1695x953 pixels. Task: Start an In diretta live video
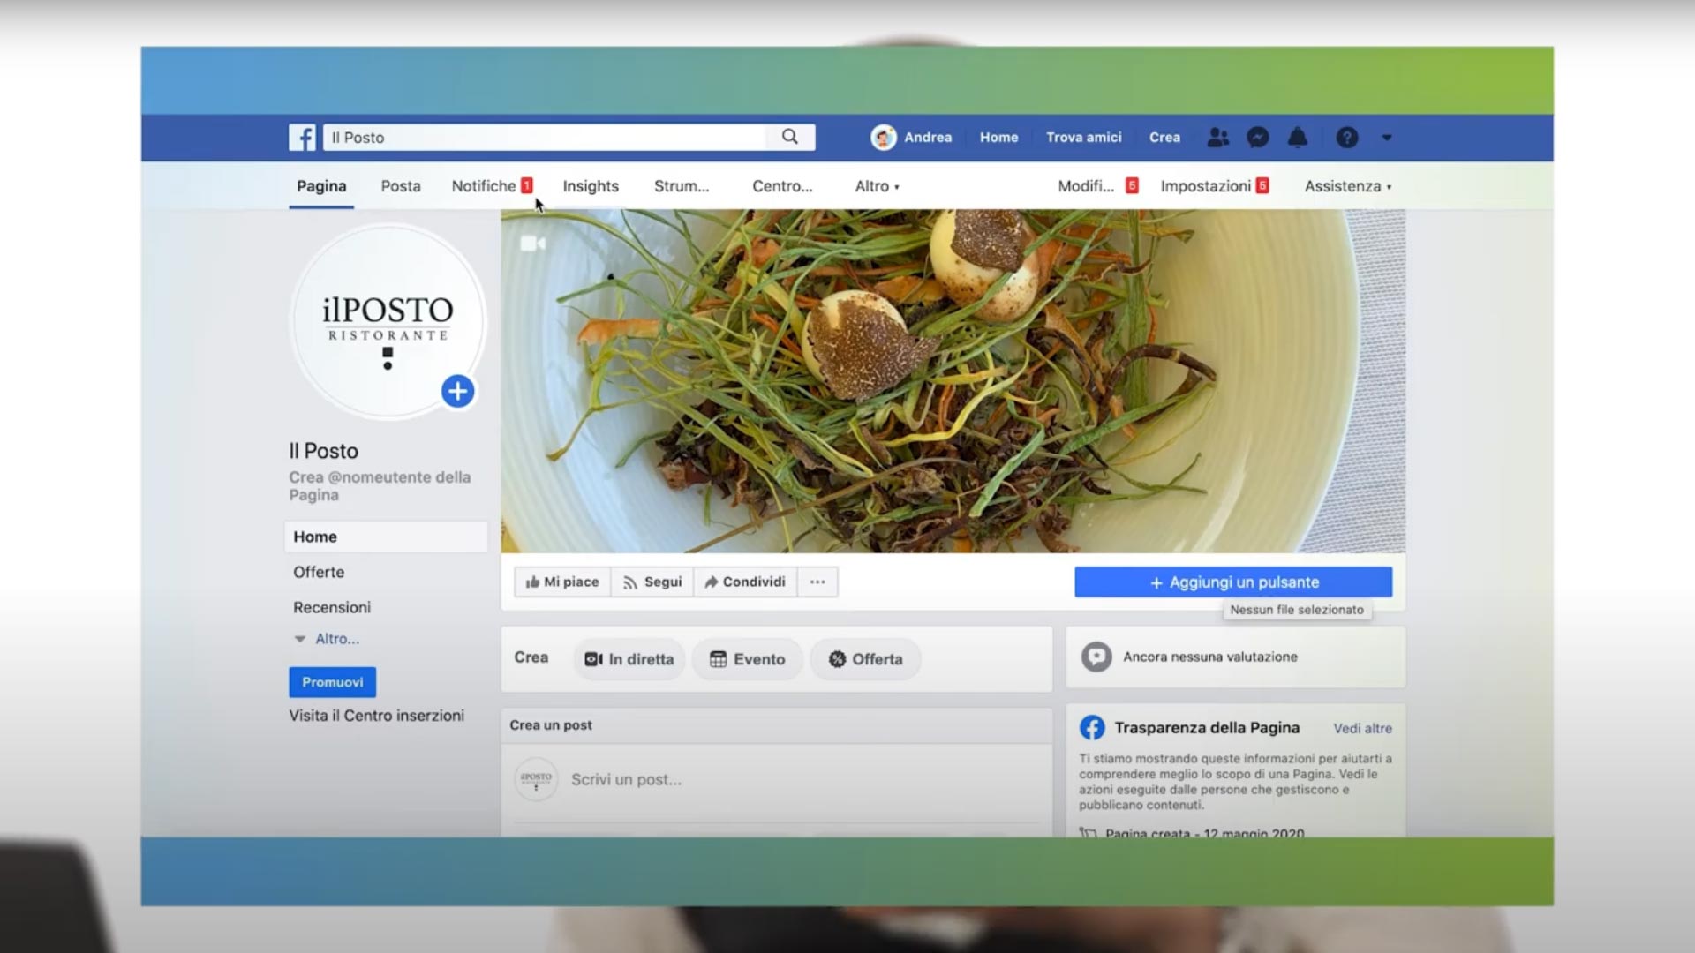pos(629,659)
